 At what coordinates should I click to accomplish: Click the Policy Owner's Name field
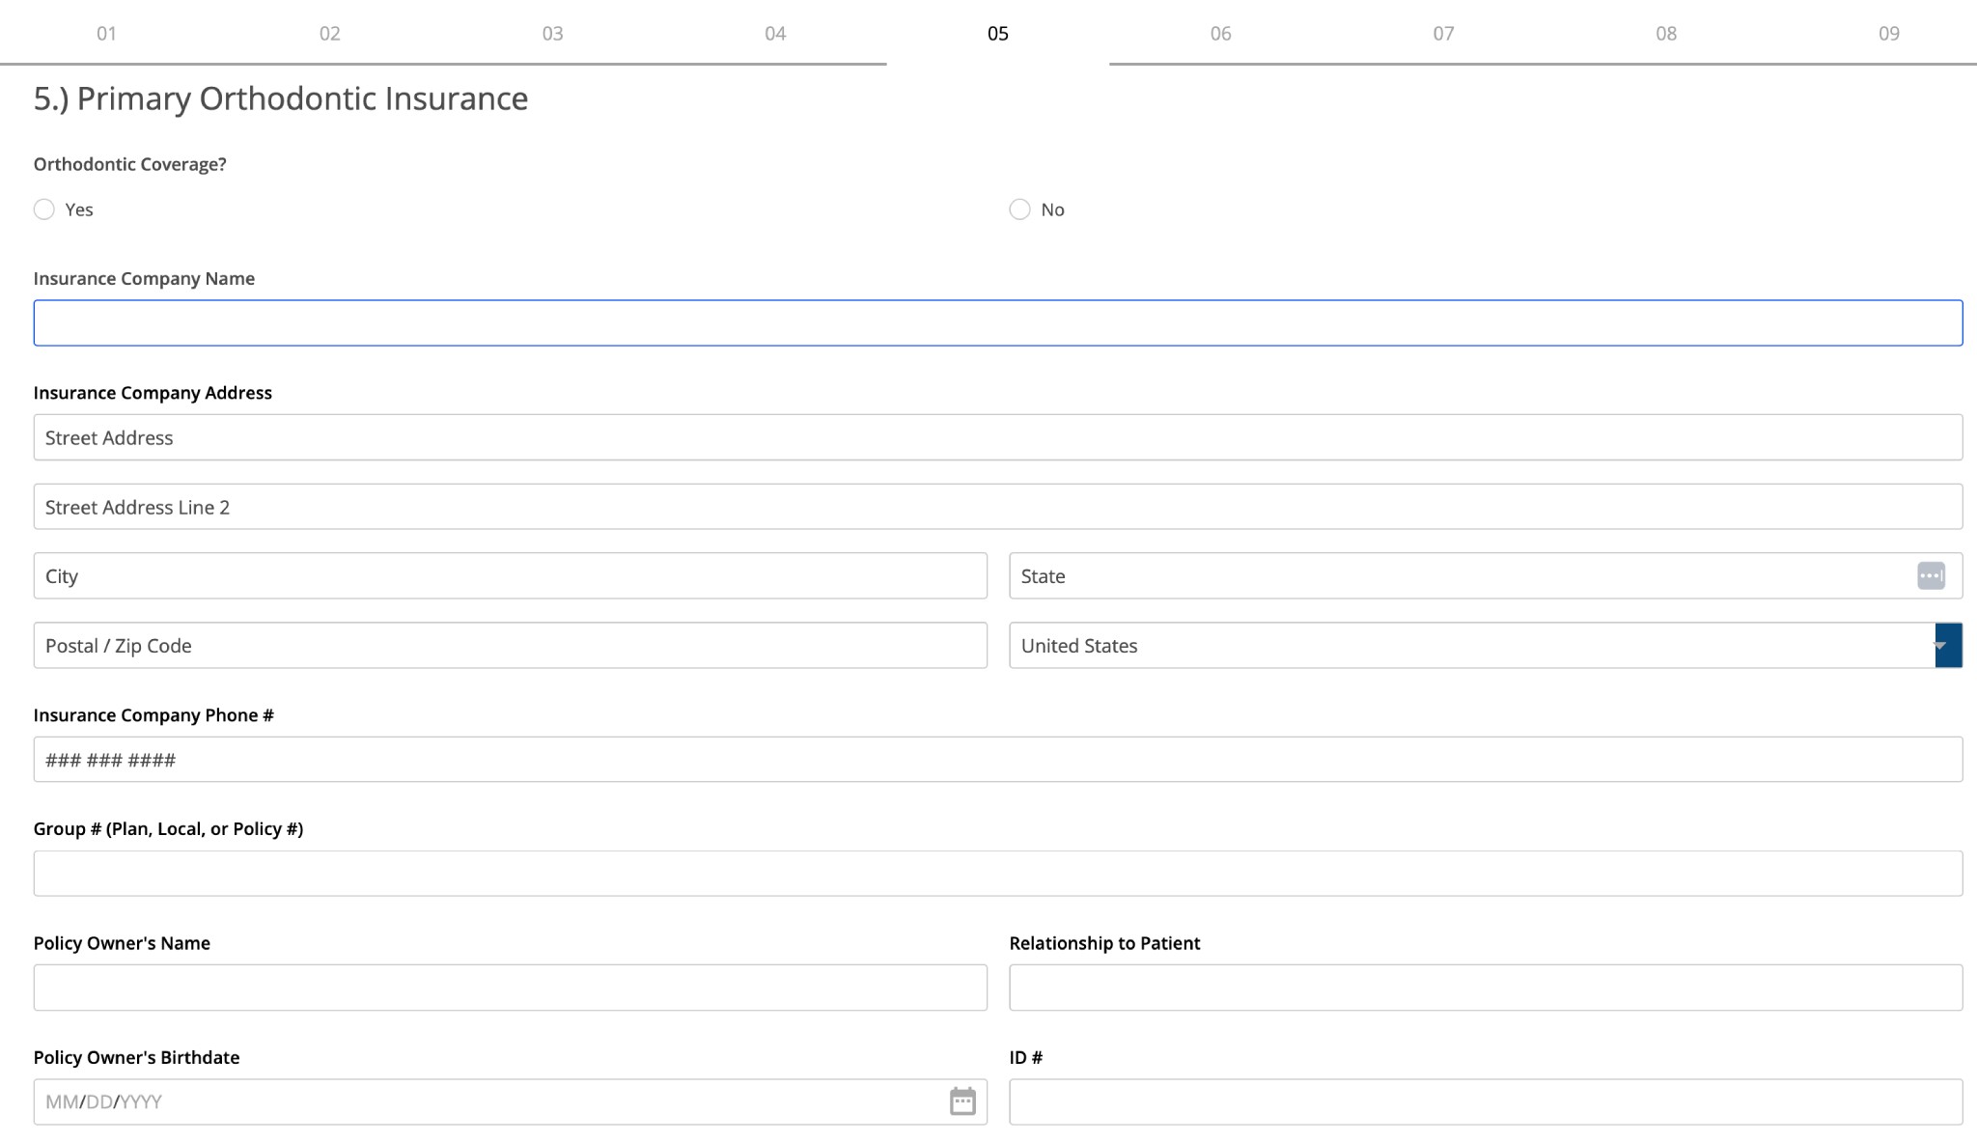pyautogui.click(x=511, y=988)
